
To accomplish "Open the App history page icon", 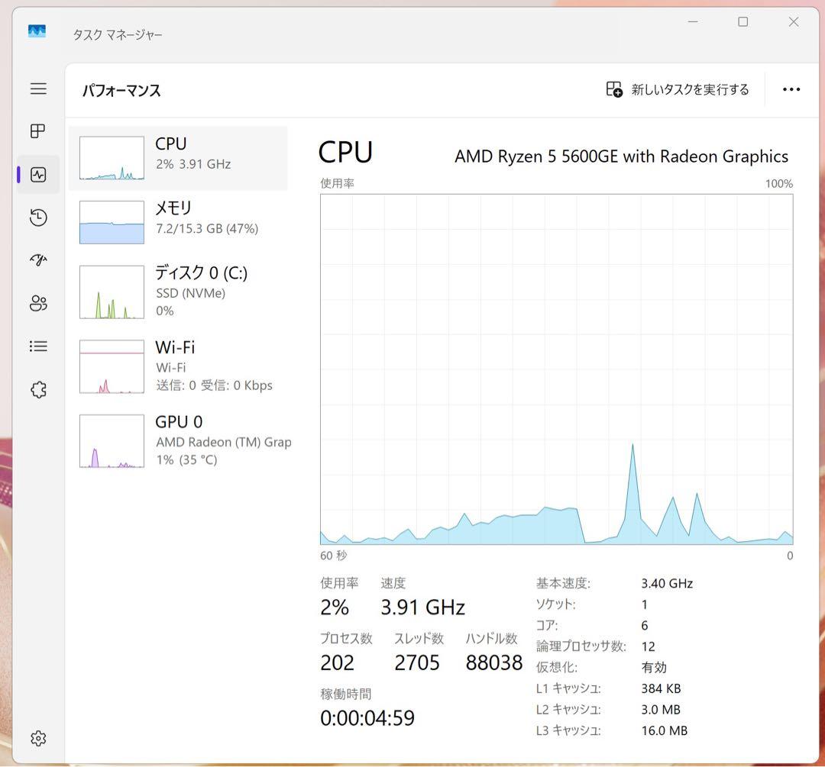I will coord(37,218).
